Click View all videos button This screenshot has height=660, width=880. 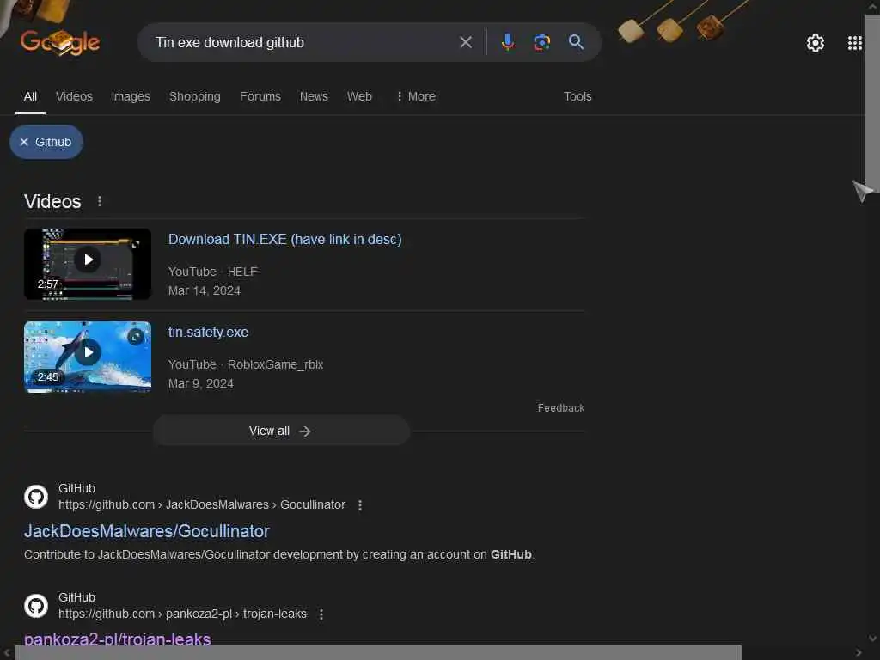point(281,431)
